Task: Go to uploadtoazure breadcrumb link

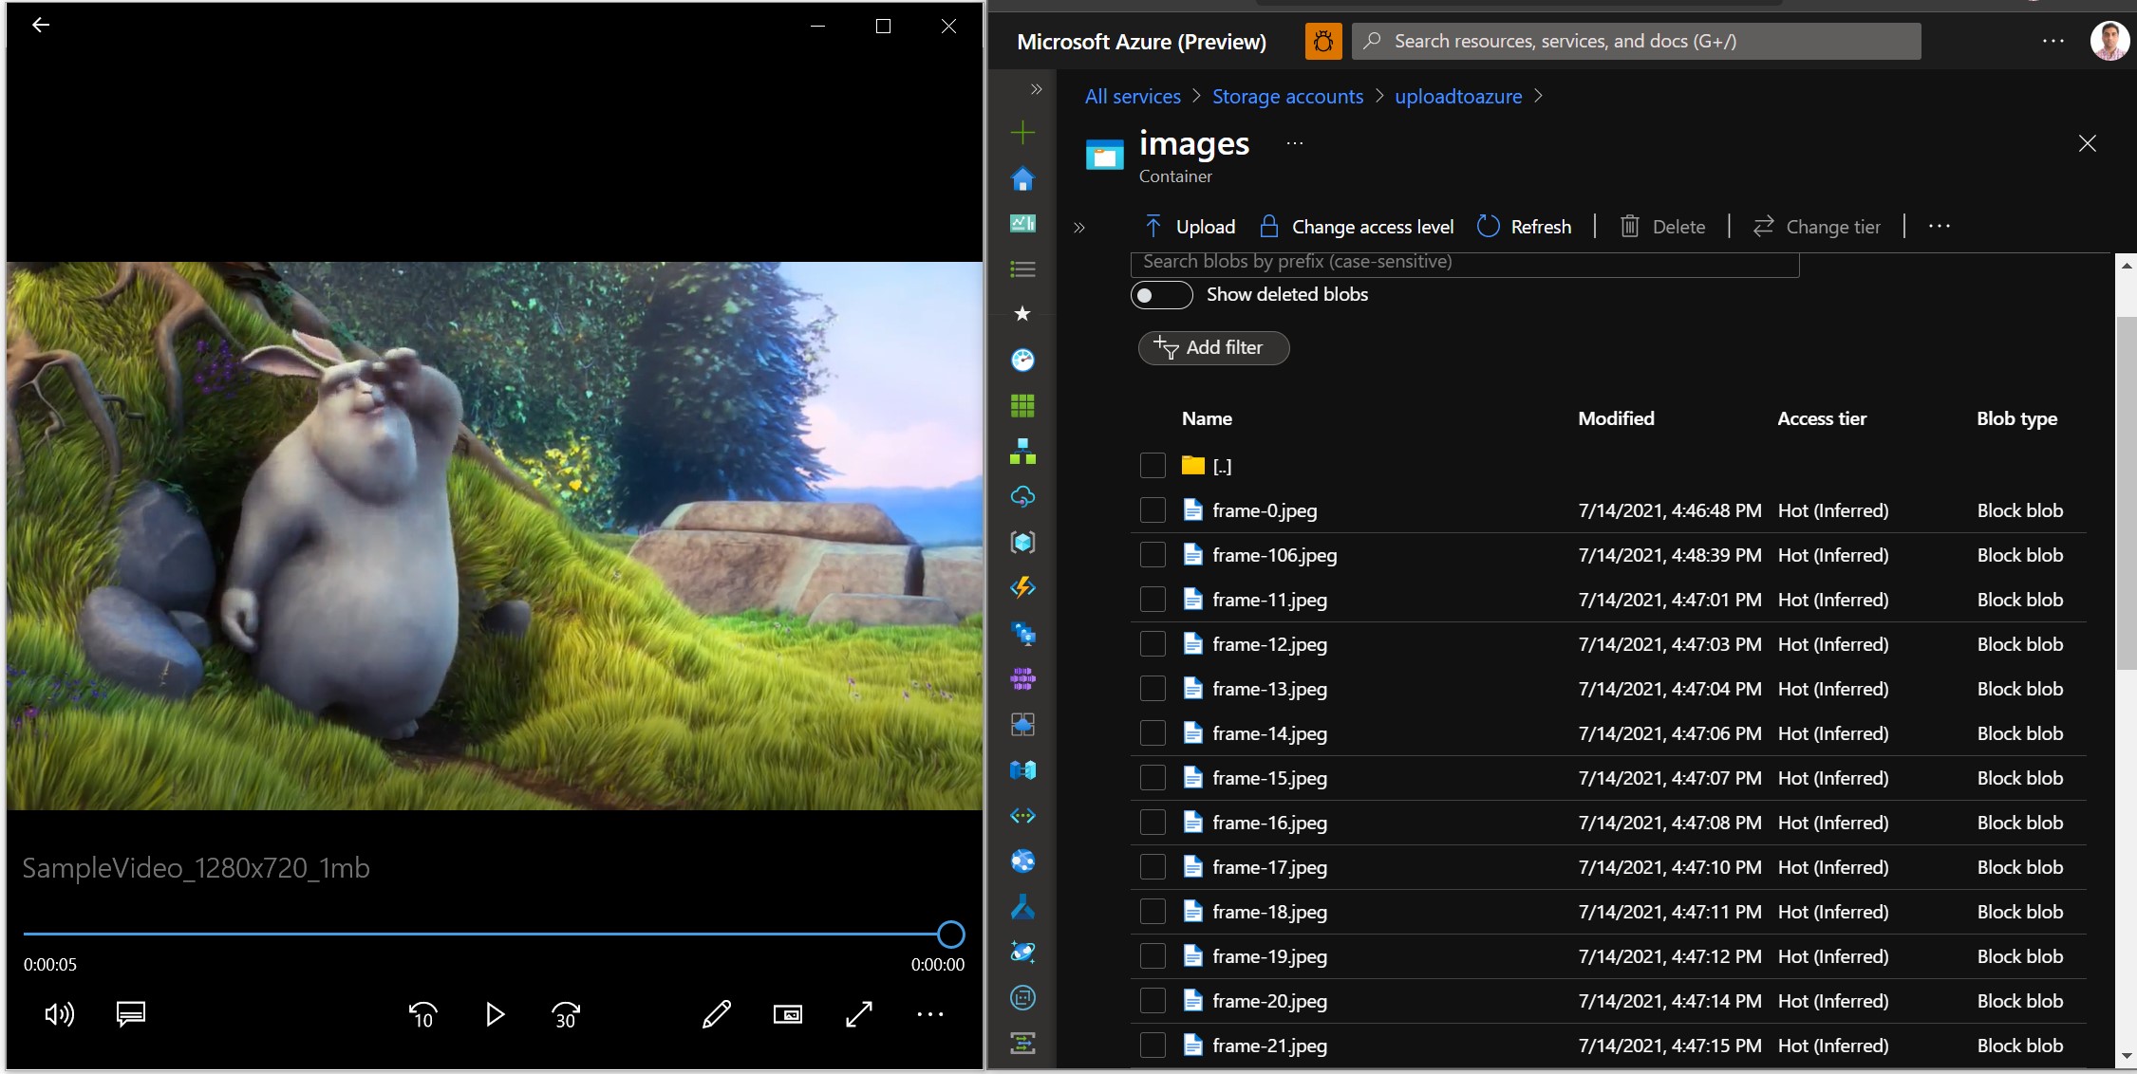Action: 1458,97
